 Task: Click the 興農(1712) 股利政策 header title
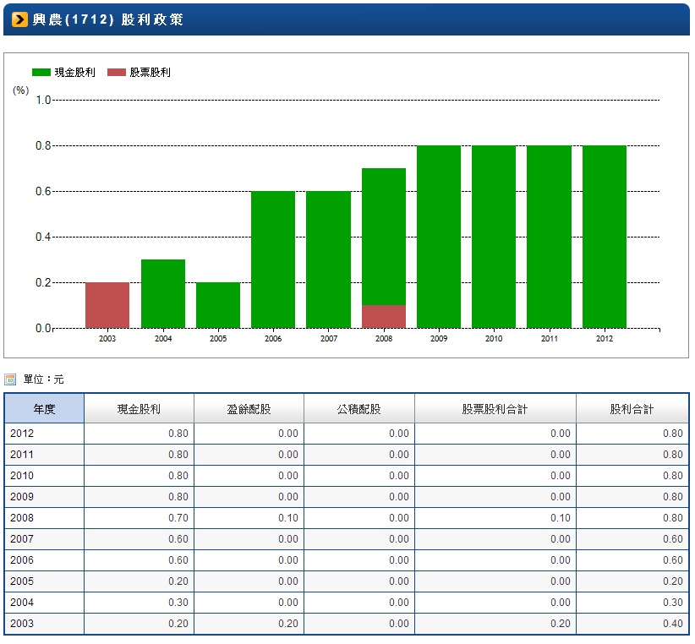coord(107,19)
